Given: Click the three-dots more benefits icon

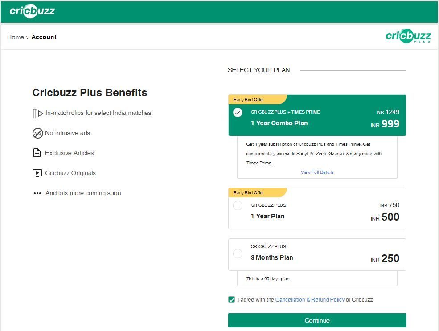Looking at the screenshot, I should (37, 193).
